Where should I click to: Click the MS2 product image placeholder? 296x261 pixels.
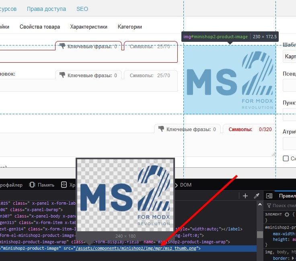(230, 80)
